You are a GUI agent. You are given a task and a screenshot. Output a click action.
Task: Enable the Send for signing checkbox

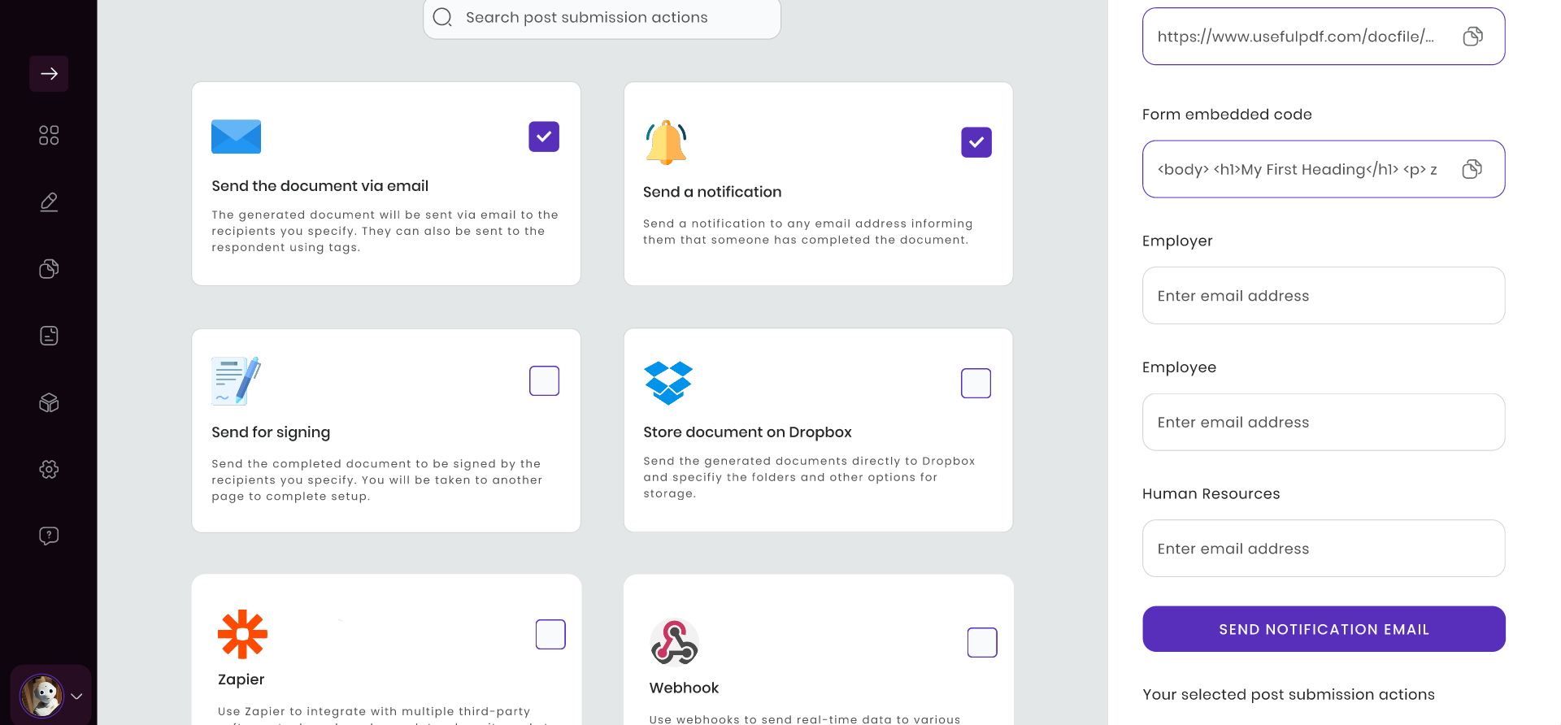point(543,380)
